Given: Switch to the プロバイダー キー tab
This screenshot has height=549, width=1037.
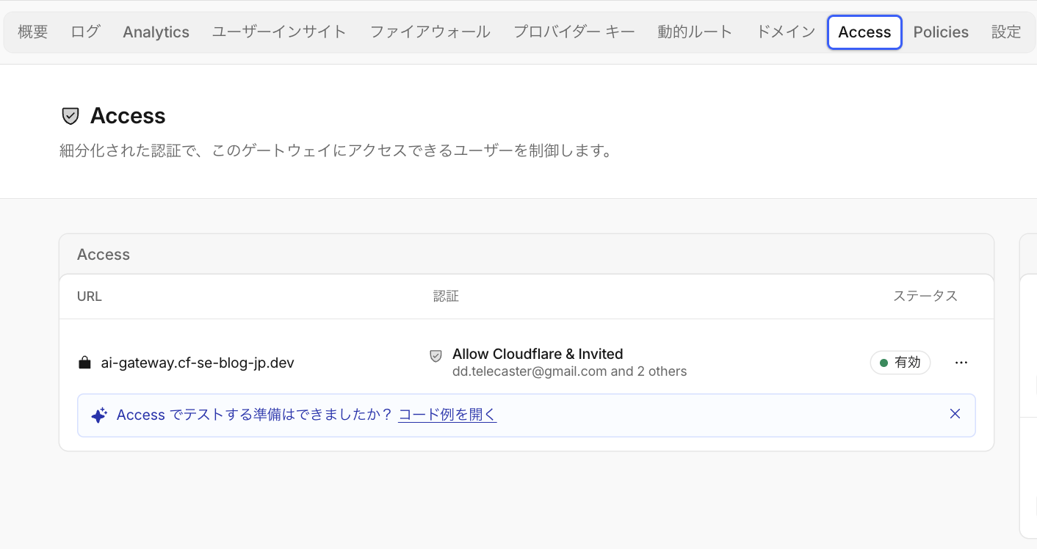Looking at the screenshot, I should click(x=574, y=32).
